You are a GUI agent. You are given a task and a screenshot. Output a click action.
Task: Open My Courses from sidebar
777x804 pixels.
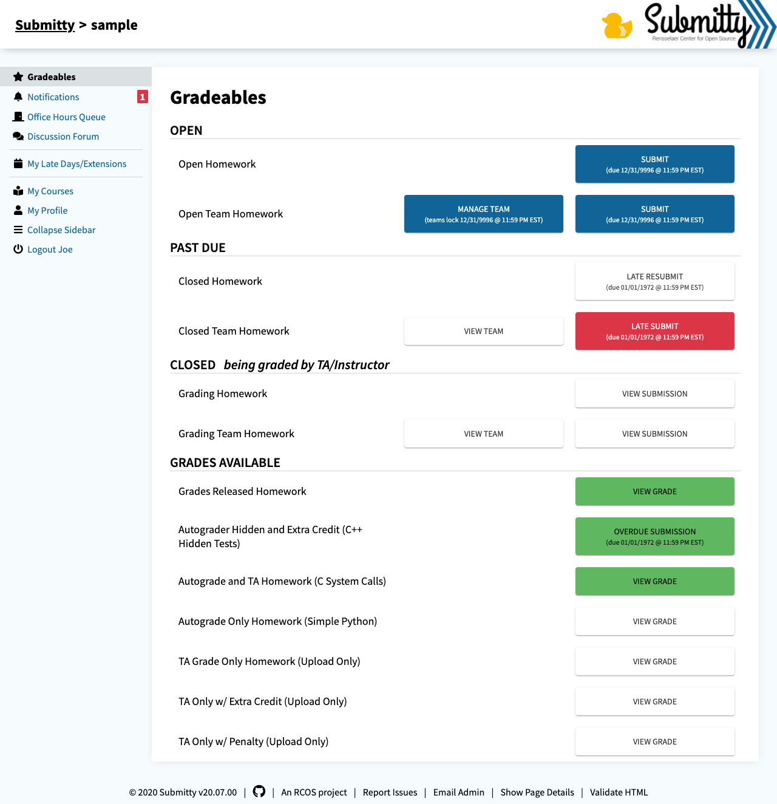point(50,191)
